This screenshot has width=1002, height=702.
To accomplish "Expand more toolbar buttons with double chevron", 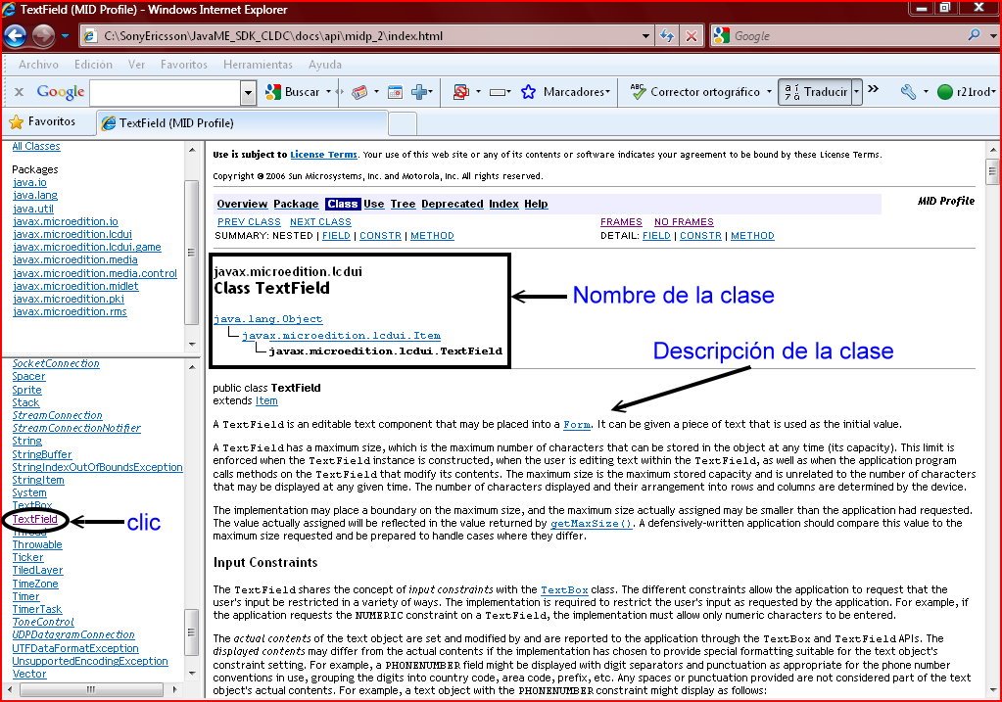I will [874, 89].
